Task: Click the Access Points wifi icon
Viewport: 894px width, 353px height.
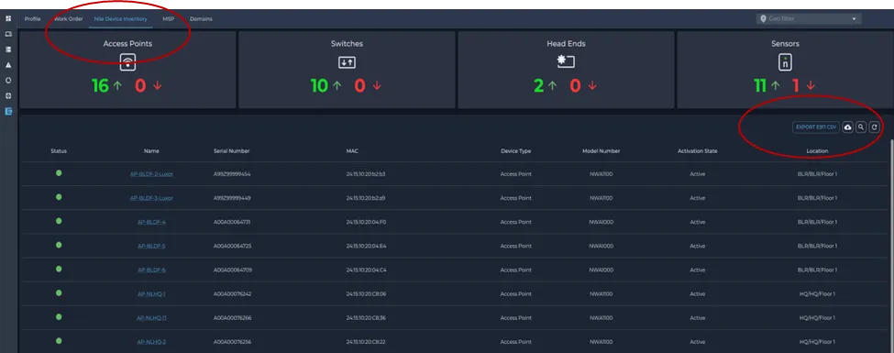Action: [x=127, y=61]
